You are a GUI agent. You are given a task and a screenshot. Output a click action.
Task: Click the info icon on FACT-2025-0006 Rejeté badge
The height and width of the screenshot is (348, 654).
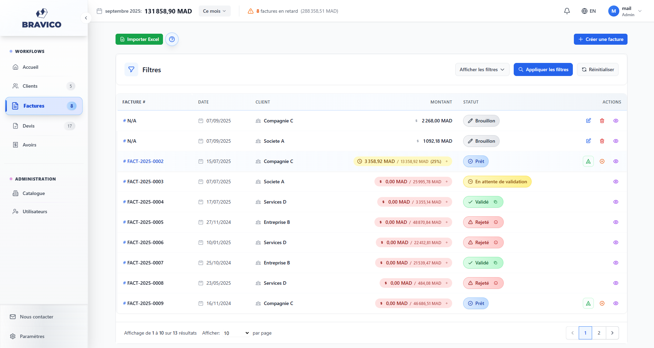496,242
